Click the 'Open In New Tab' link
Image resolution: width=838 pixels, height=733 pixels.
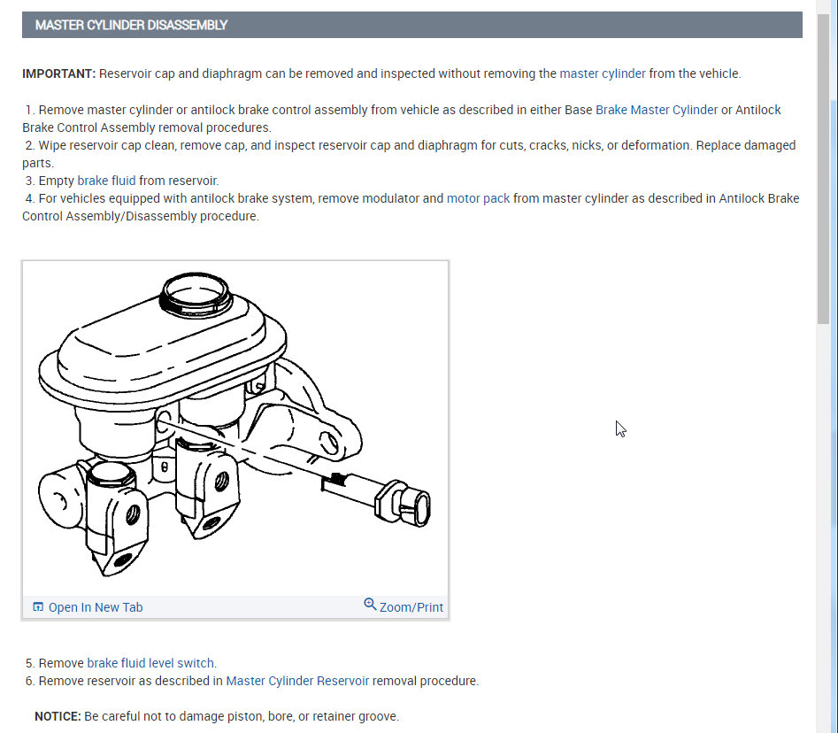click(x=96, y=607)
